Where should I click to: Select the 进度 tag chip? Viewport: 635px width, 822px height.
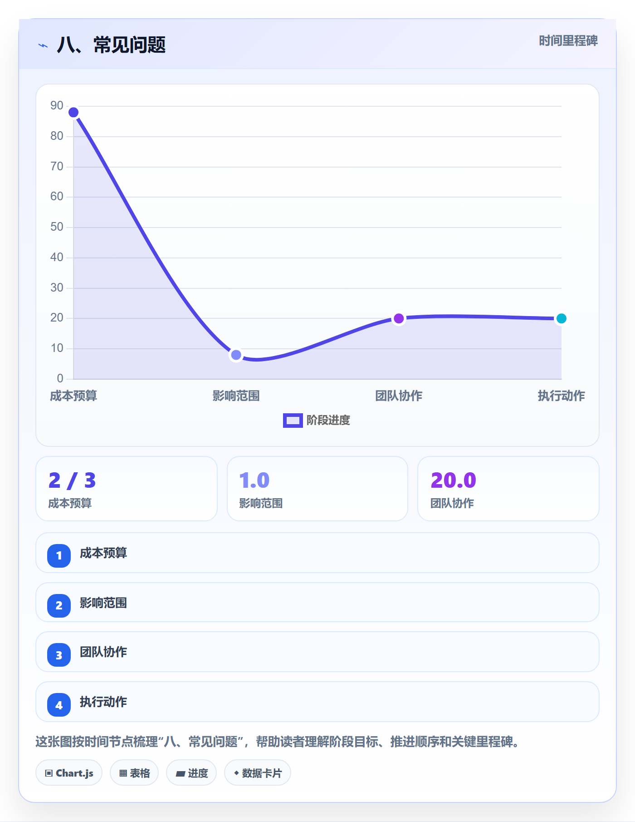(191, 772)
